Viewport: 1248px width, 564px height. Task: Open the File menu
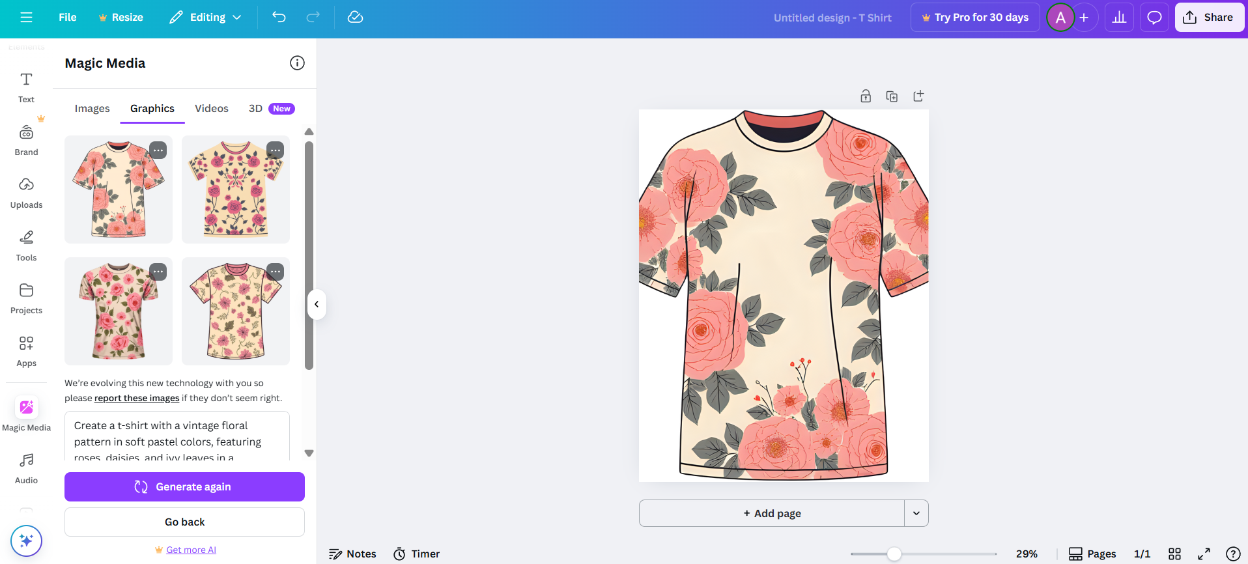(67, 18)
